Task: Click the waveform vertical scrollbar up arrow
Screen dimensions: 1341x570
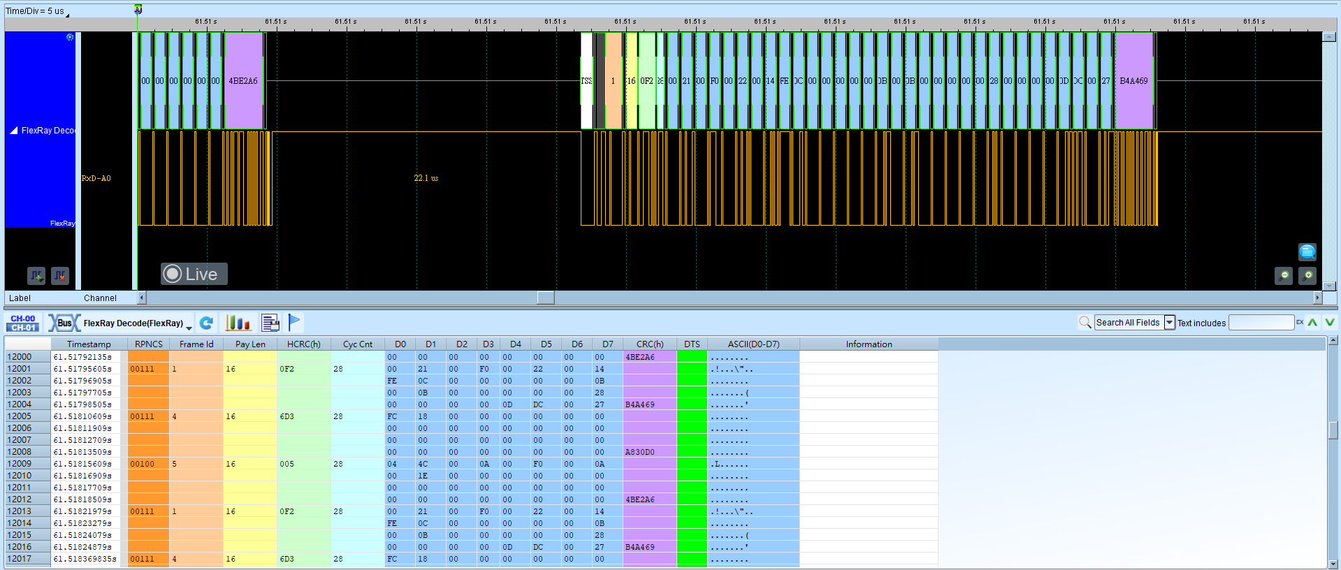Action: pyautogui.click(x=1329, y=37)
